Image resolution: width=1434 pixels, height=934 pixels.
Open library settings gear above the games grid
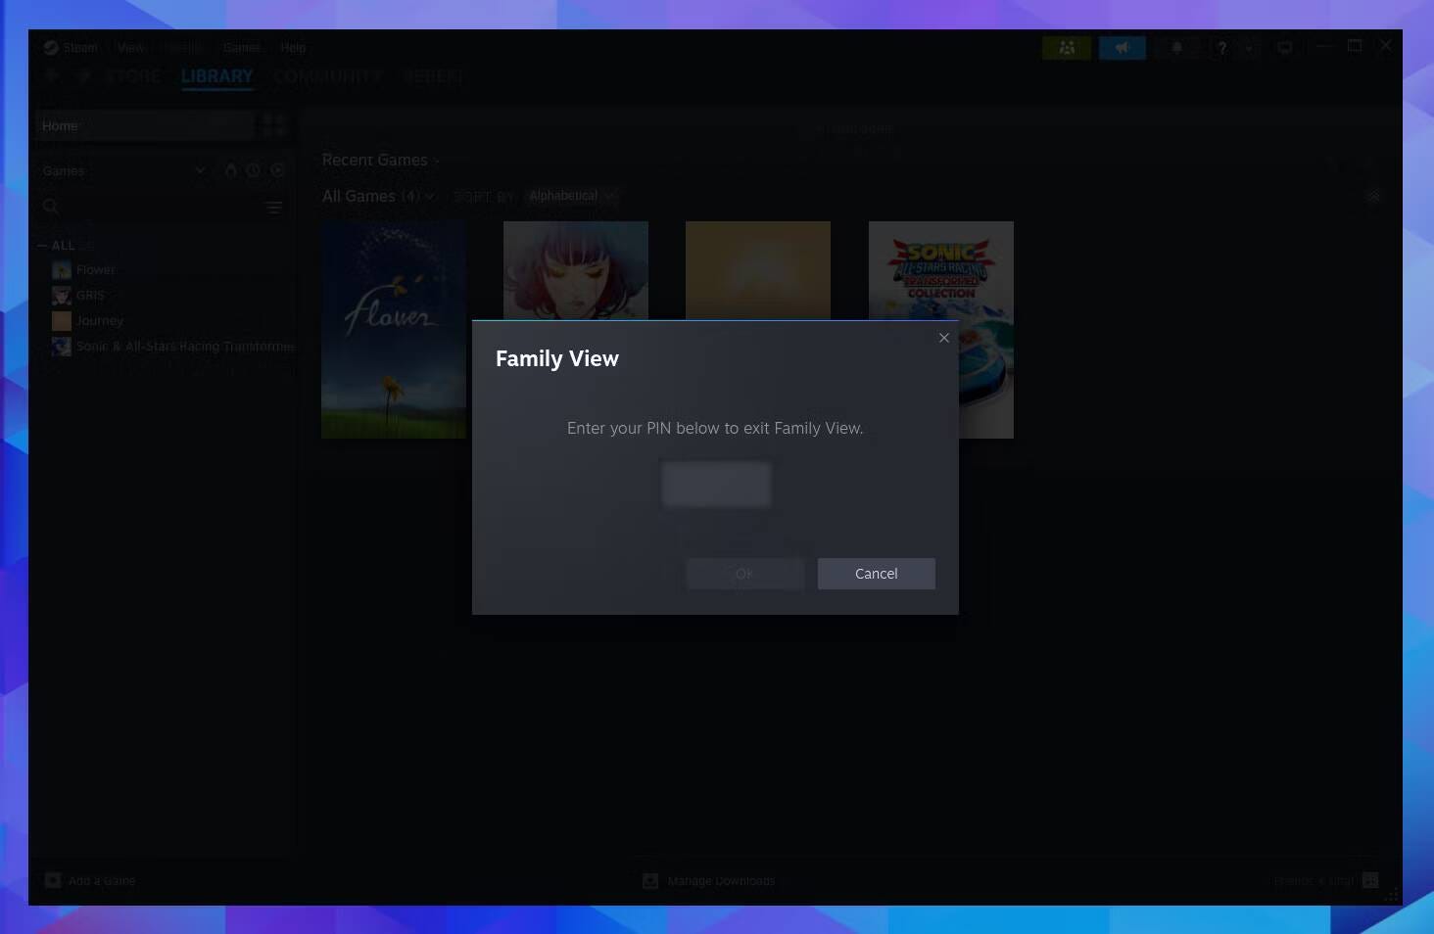click(1373, 195)
